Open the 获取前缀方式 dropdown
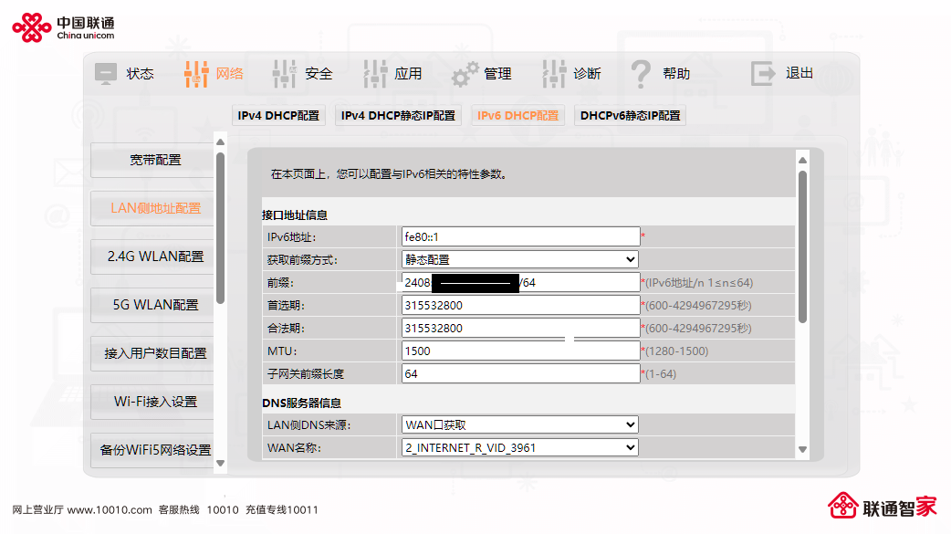This screenshot has height=534, width=951. (520, 260)
